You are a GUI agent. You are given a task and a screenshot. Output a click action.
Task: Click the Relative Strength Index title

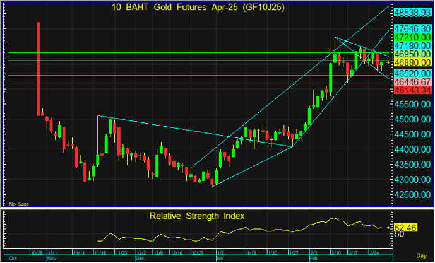[197, 216]
